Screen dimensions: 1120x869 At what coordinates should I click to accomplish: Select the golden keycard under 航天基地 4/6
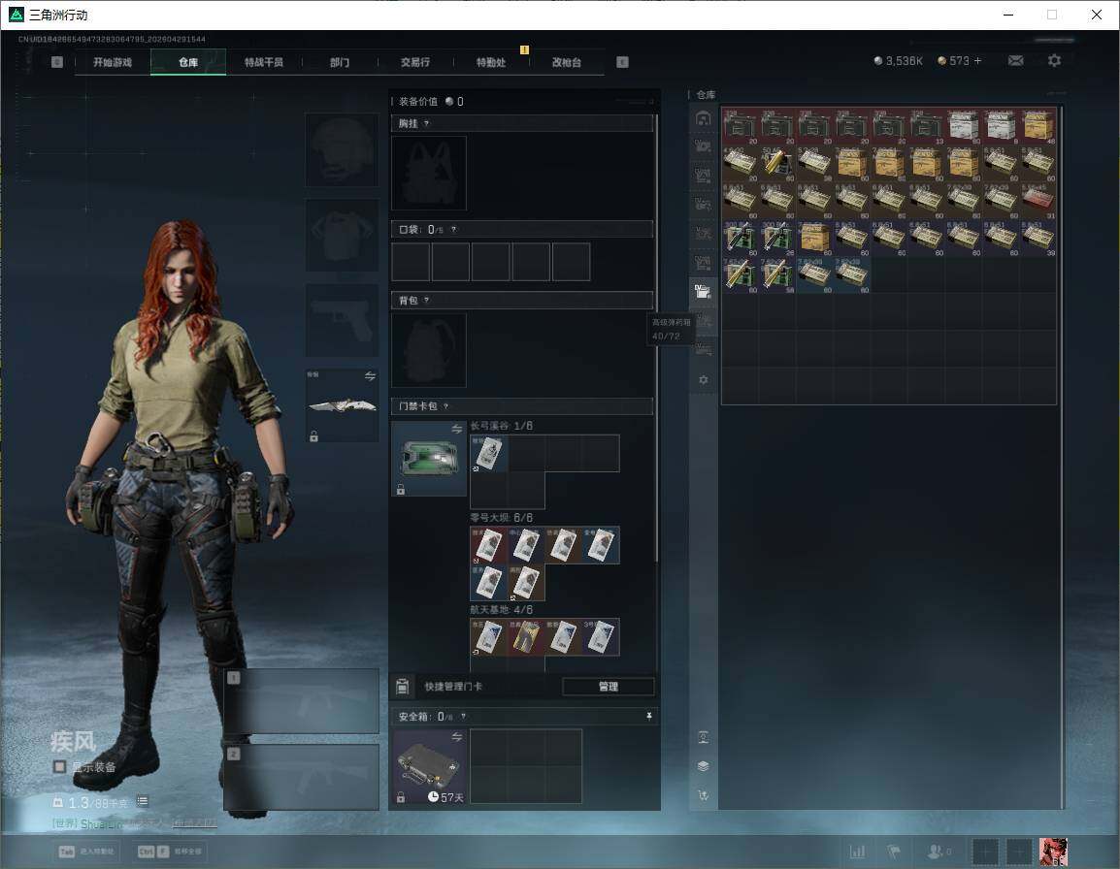526,637
